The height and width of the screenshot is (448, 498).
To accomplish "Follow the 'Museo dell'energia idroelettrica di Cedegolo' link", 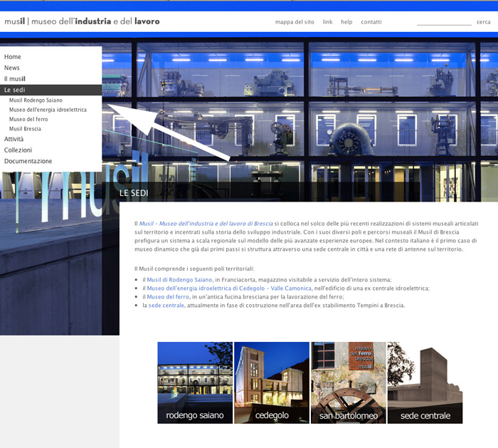I will click(x=229, y=288).
